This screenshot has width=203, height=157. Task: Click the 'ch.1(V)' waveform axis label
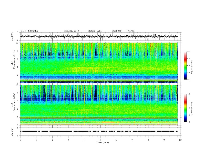pyautogui.click(x=12, y=36)
